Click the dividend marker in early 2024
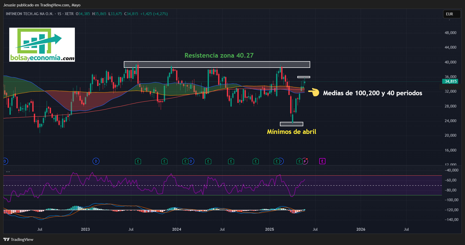The height and width of the screenshot is (245, 465). tap(191, 161)
